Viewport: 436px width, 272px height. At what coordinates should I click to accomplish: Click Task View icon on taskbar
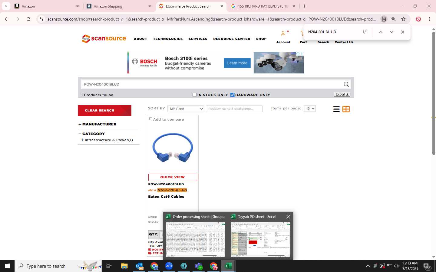point(109,266)
